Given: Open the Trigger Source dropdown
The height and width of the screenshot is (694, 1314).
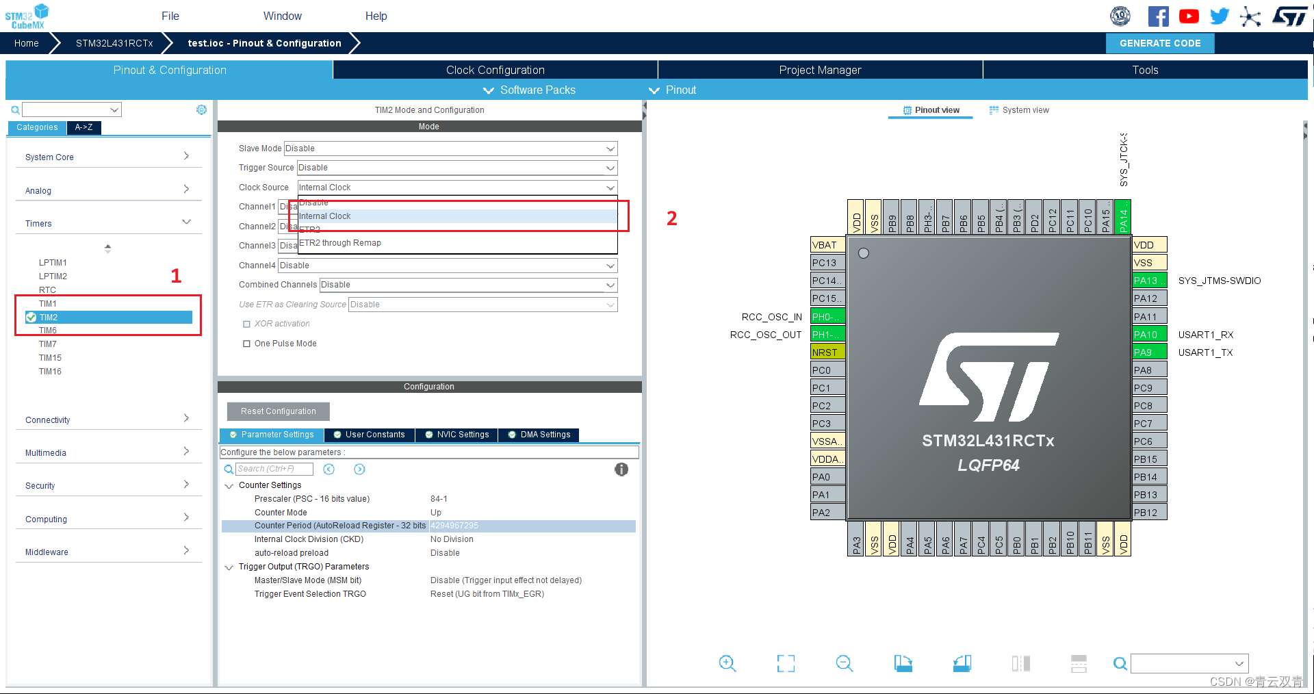Looking at the screenshot, I should (x=457, y=168).
